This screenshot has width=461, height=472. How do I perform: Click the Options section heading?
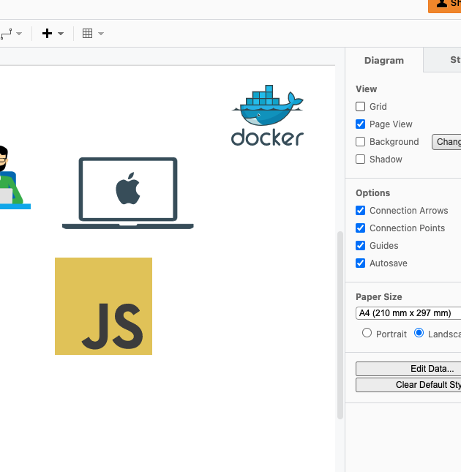click(x=373, y=193)
